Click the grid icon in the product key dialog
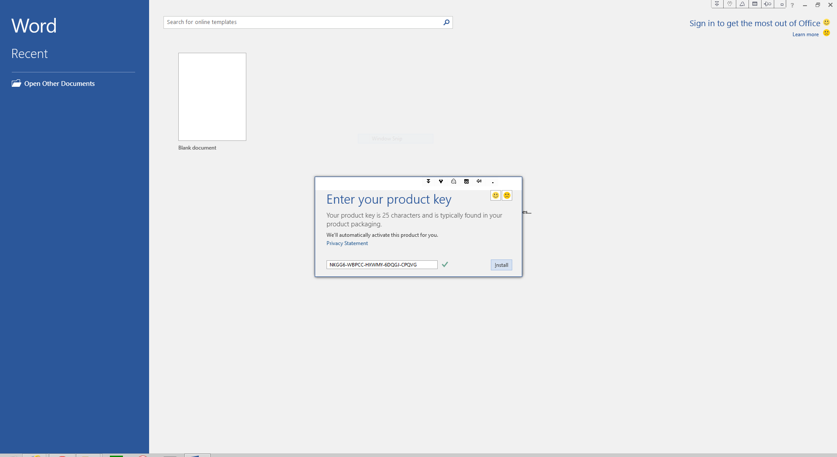 tap(466, 181)
